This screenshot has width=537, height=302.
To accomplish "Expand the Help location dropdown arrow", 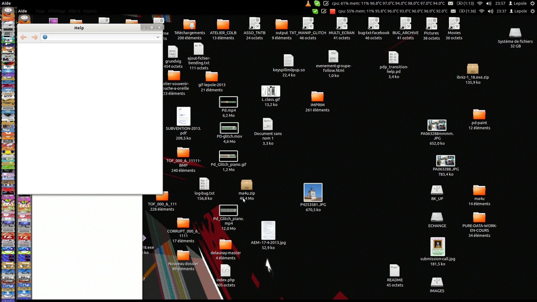I will point(158,37).
